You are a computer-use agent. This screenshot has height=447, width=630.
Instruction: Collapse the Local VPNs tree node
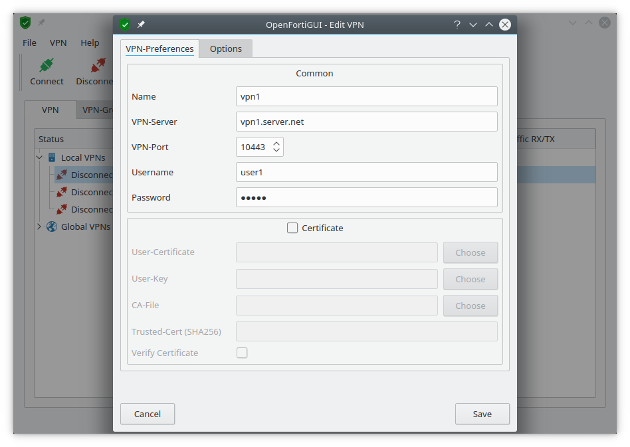point(39,157)
